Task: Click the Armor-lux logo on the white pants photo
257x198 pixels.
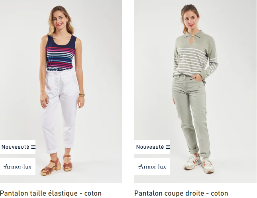Action: pyautogui.click(x=18, y=167)
